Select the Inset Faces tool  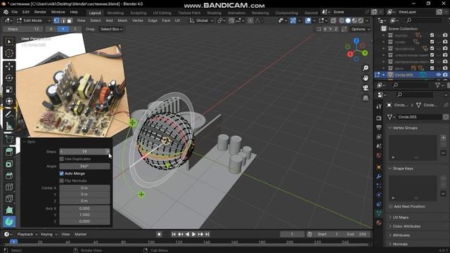click(9, 164)
